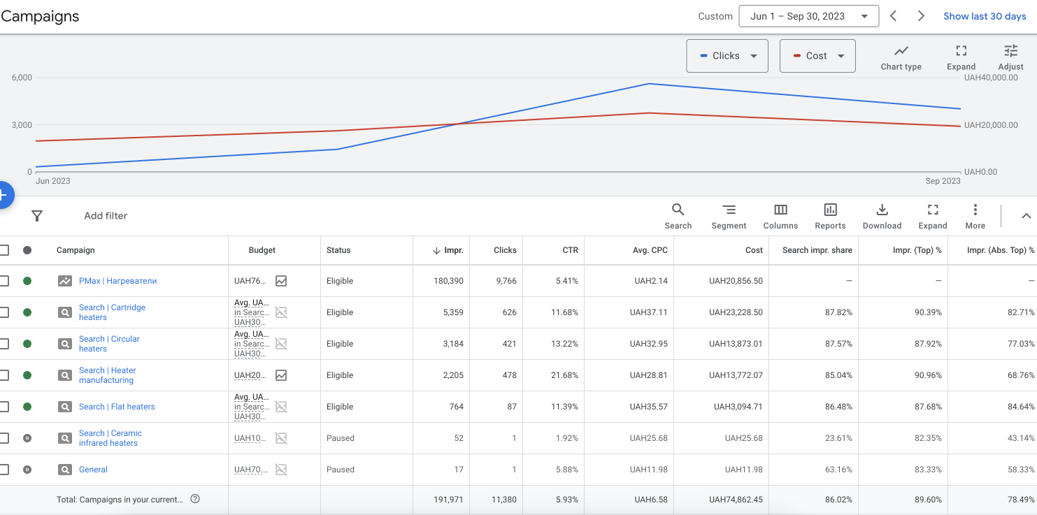The height and width of the screenshot is (515, 1037).
Task: Open the More options menu
Action: coord(975,216)
